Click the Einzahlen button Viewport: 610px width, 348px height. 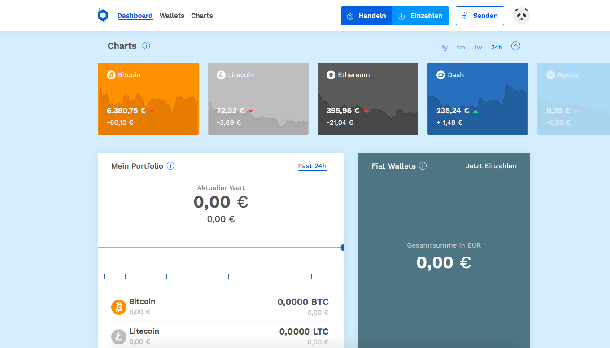(x=421, y=16)
